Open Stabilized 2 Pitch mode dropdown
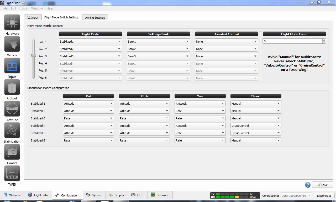This screenshot has width=336, height=202. [x=144, y=111]
